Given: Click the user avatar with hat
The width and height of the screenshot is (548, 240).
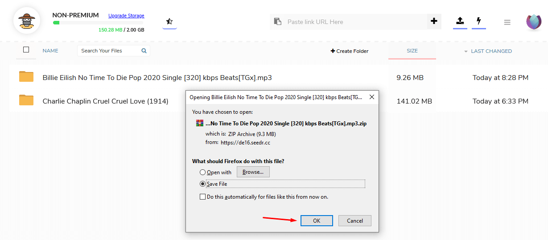Looking at the screenshot, I should pyautogui.click(x=27, y=20).
